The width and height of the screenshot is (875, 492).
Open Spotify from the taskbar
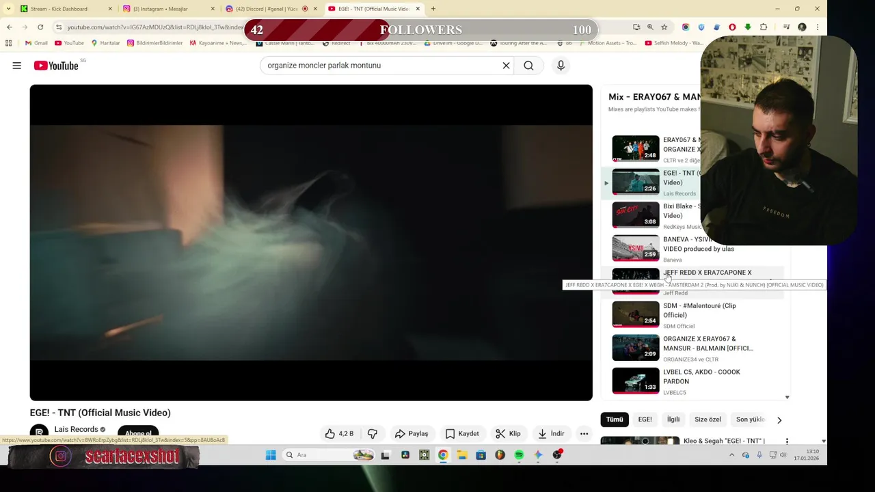(x=519, y=455)
